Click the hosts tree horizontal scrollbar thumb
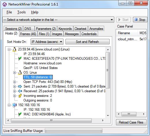150x136 pixels. coord(51,121)
